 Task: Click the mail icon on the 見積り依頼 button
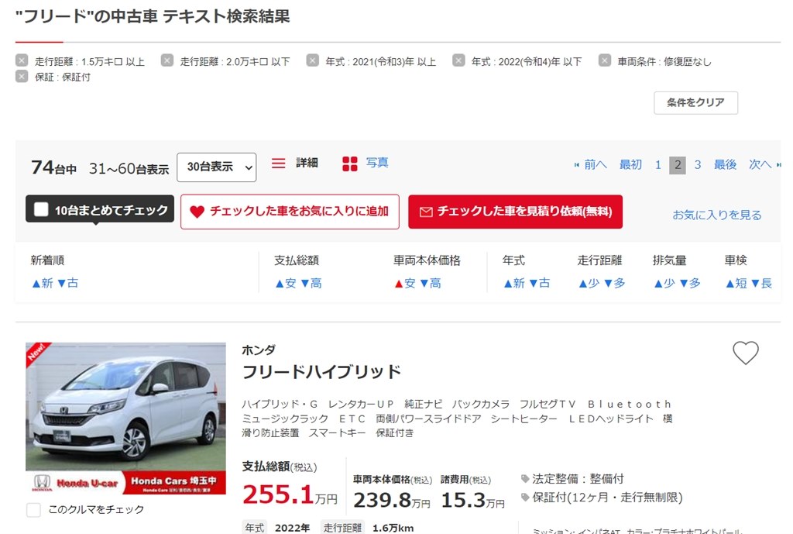[x=426, y=212]
